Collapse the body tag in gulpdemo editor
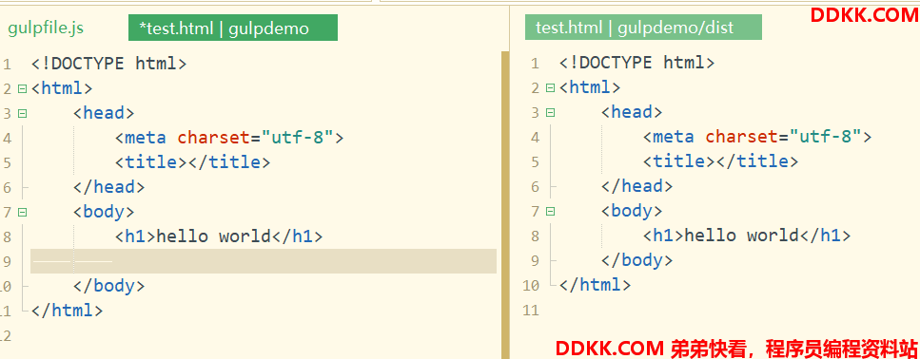Screen dimensions: 920x359 click(x=22, y=212)
